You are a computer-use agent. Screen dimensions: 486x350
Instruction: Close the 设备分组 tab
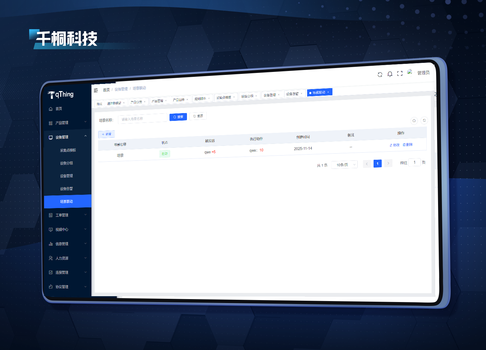[256, 96]
